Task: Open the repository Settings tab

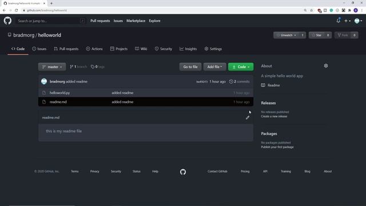Action: [213, 49]
